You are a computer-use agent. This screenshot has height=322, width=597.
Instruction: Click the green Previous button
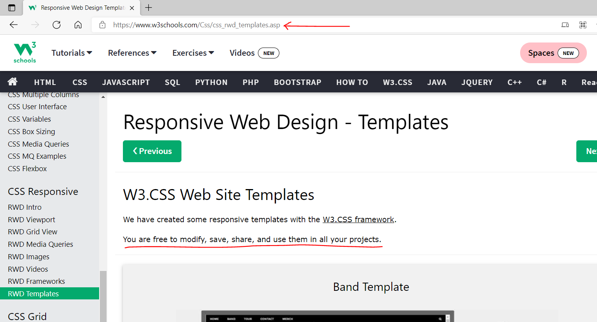pyautogui.click(x=152, y=151)
